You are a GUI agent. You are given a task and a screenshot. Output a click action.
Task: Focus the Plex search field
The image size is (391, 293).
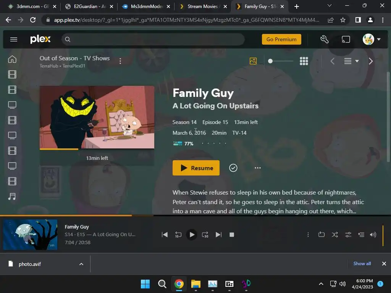[153, 39]
